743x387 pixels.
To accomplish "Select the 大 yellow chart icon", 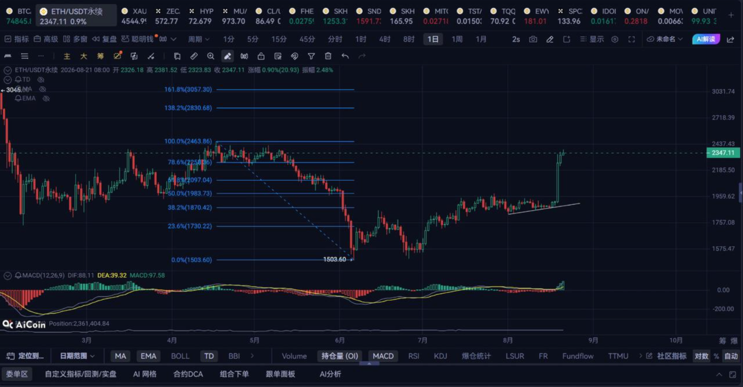I will click(x=84, y=56).
